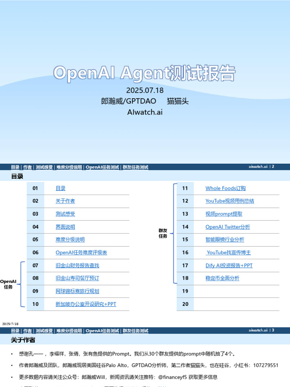
Task: Click the OpenAI任务 bracket label
Action: pos(8,284)
